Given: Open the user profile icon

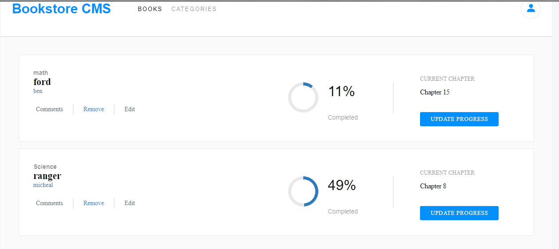Looking at the screenshot, I should 531,8.
